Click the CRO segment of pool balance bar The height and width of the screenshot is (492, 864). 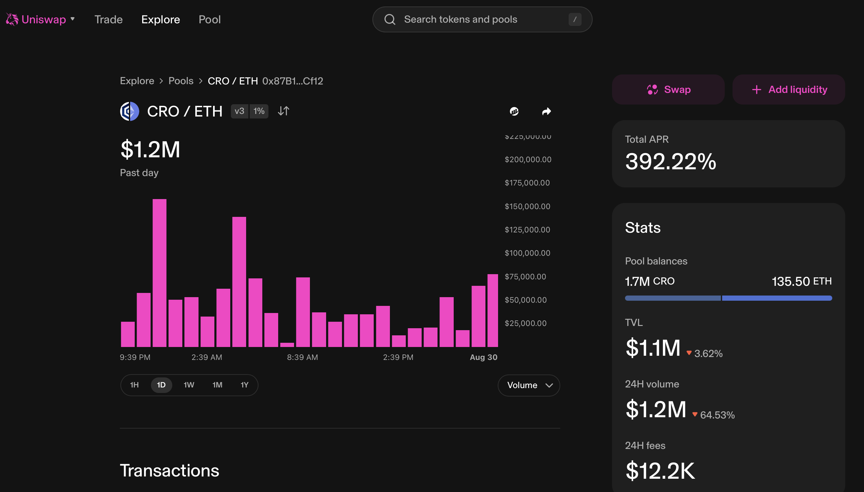click(673, 298)
